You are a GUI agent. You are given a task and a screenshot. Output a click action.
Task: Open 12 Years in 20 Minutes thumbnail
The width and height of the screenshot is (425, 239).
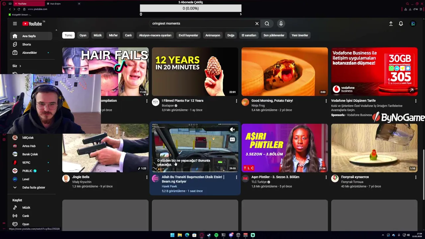[195, 72]
